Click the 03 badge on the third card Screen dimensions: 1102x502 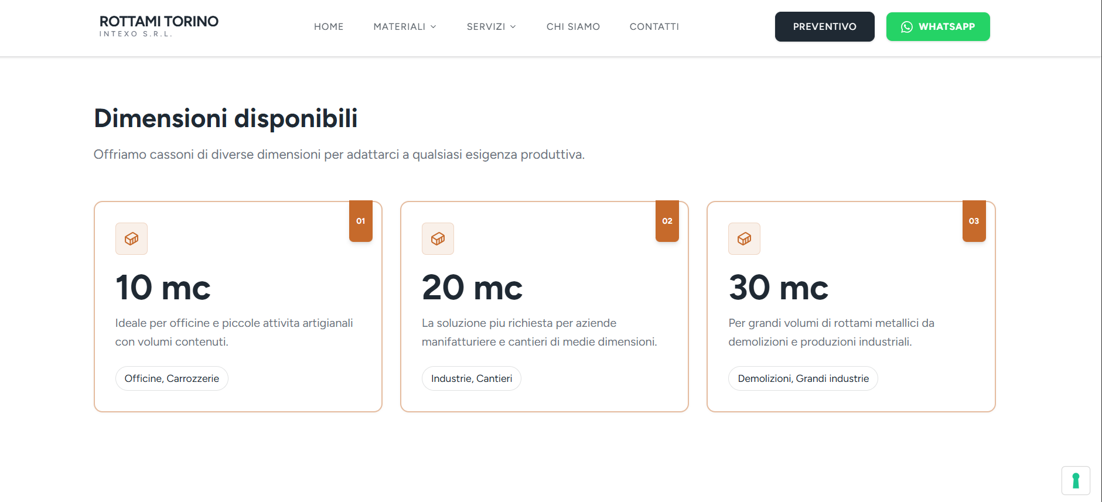[974, 221]
